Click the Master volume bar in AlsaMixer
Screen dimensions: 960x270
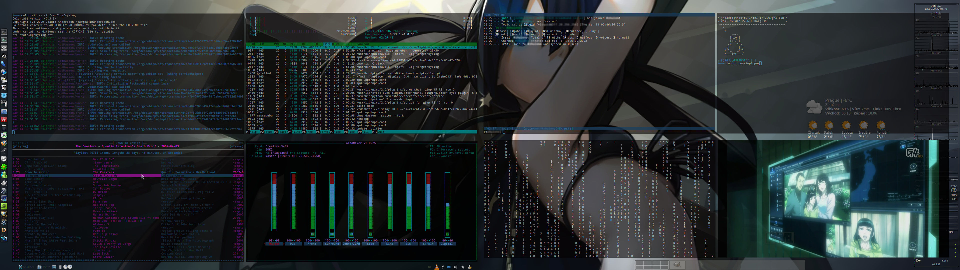coord(274,201)
